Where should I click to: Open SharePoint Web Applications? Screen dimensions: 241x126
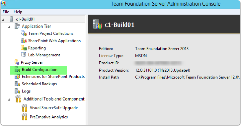click(54, 41)
